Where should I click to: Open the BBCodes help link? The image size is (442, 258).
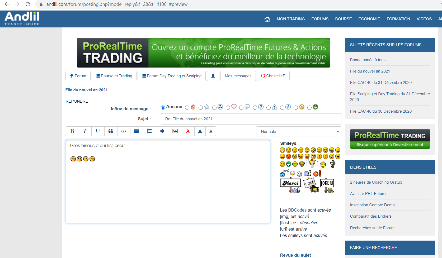click(297, 210)
